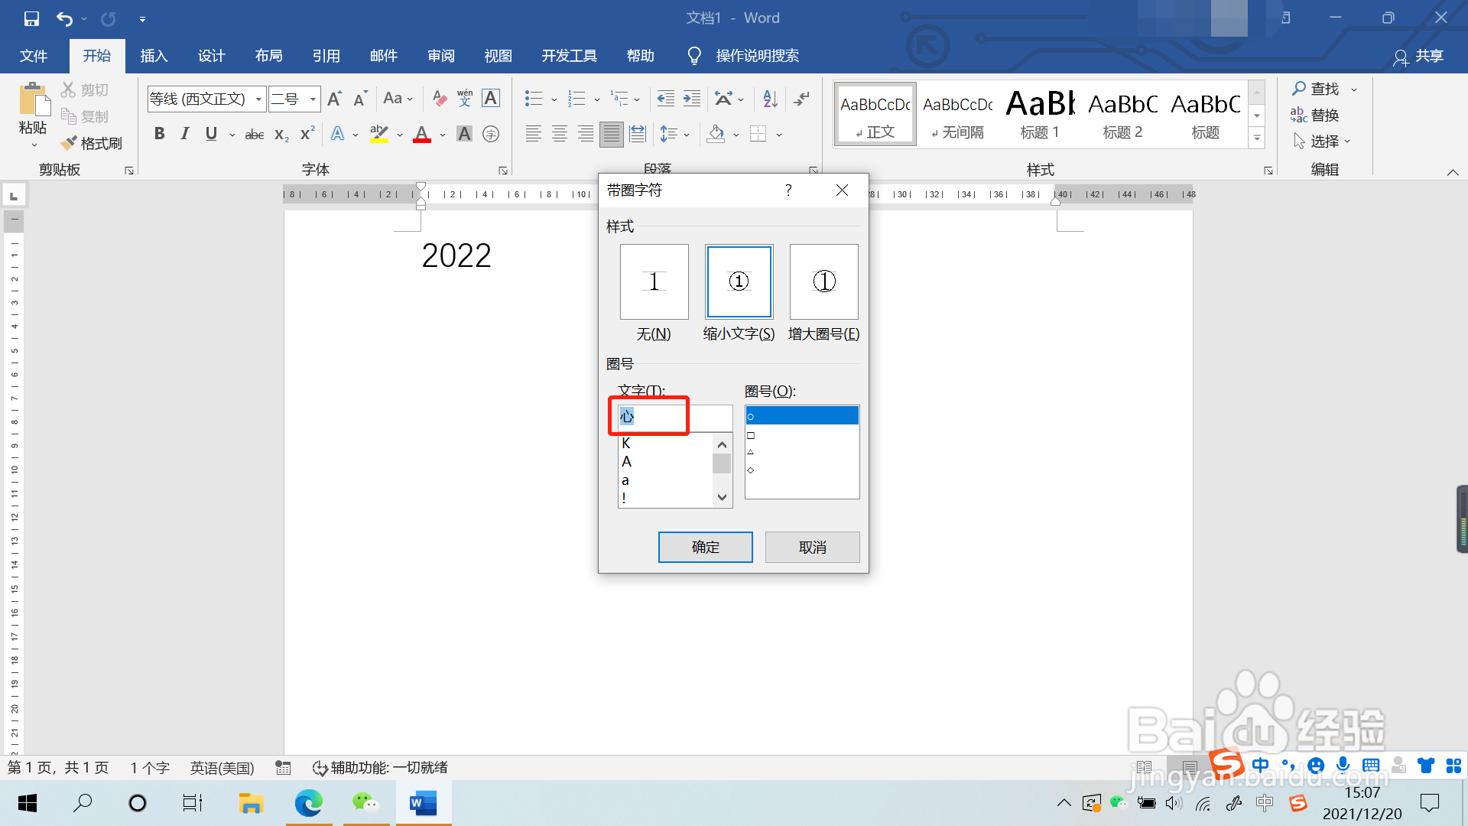The image size is (1468, 826).
Task: Click the phonetic guide wén icon
Action: point(465,99)
